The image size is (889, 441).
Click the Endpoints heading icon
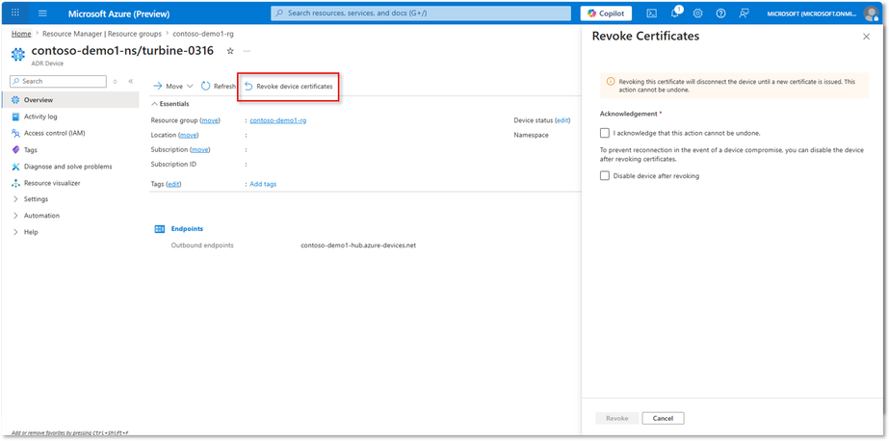tap(160, 229)
